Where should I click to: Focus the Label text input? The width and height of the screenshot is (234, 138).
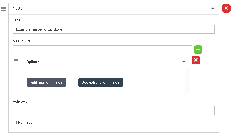pos(113,29)
